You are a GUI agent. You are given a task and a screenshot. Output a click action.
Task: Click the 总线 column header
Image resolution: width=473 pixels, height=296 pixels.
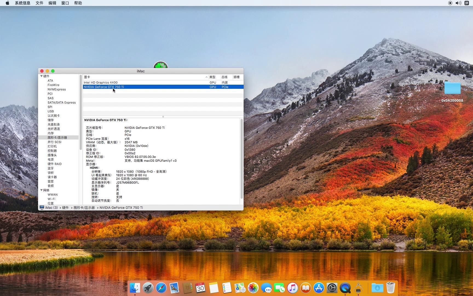point(224,77)
